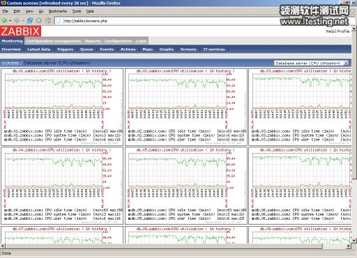Open the Forward button history dropdown arrow
Viewport: 357px width, 258px height.
(x=23, y=21)
